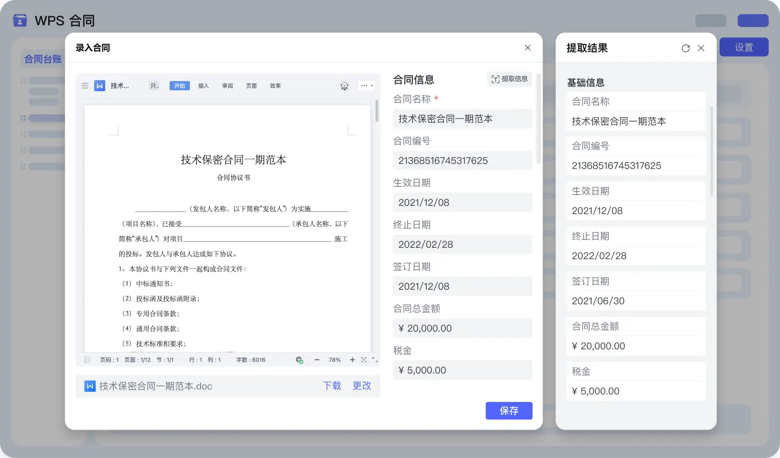Click the 78% zoom level value
Screen dimensions: 780x458
[x=335, y=360]
